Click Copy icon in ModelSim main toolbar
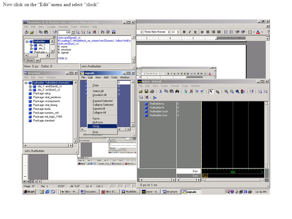 40,32
